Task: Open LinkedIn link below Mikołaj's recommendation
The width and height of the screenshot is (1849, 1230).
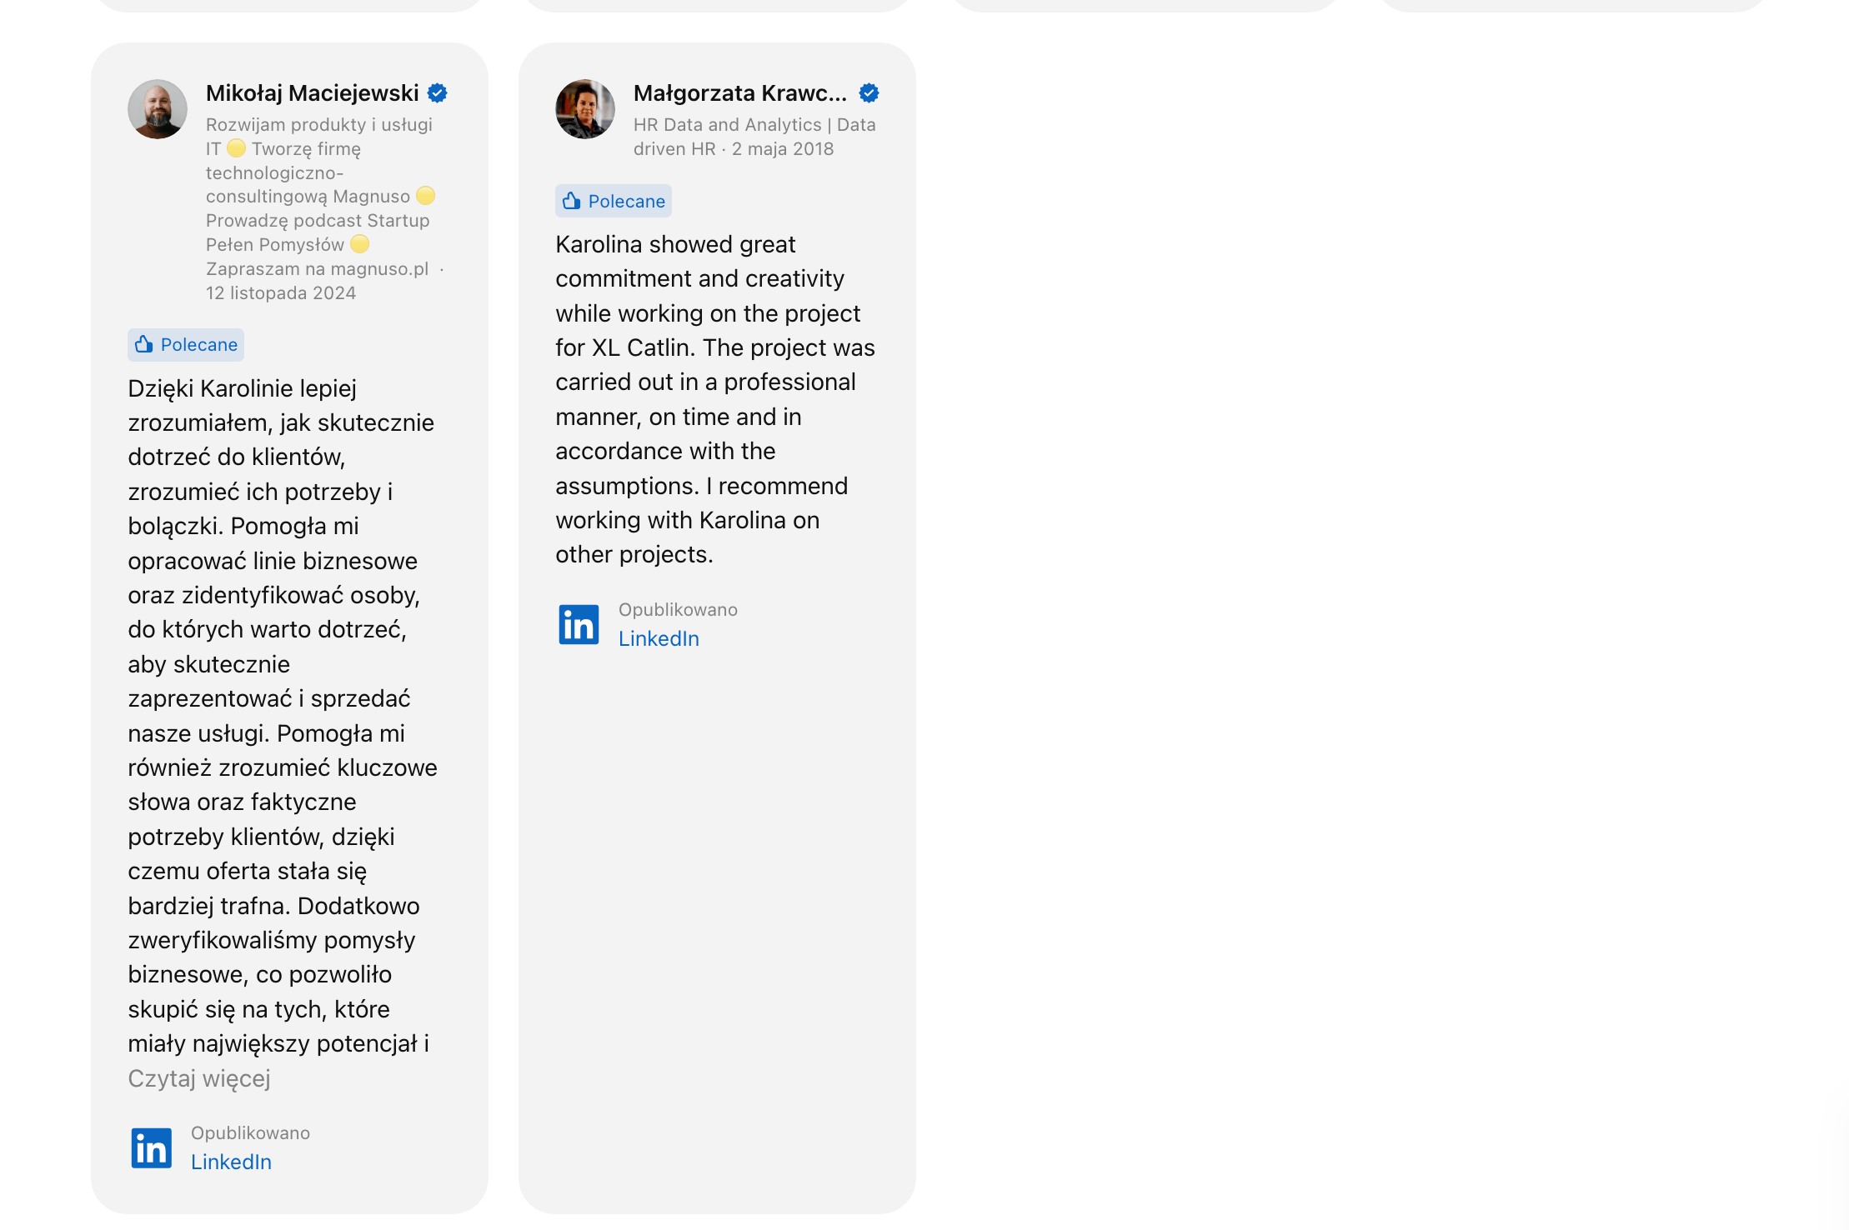Action: [232, 1162]
